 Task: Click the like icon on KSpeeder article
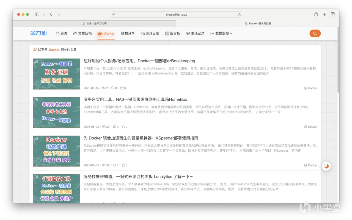click(123, 165)
